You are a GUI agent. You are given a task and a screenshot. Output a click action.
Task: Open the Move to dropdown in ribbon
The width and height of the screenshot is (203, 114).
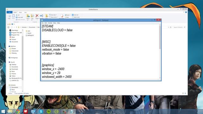pyautogui.click(x=28, y=17)
